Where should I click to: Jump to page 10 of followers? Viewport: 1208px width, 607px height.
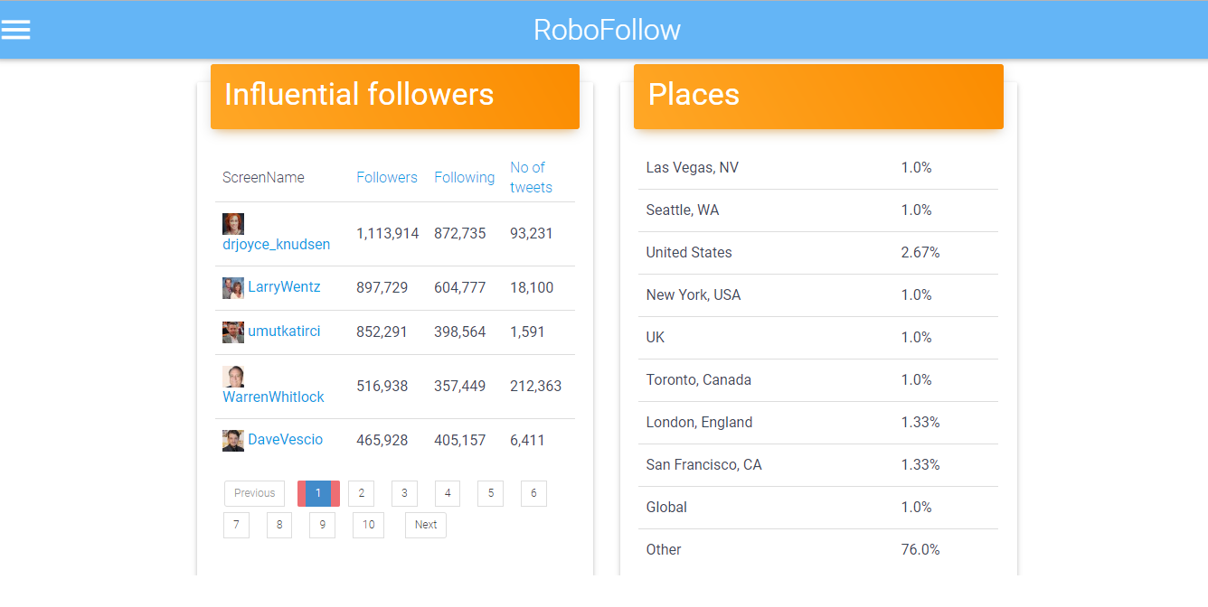[x=368, y=525]
